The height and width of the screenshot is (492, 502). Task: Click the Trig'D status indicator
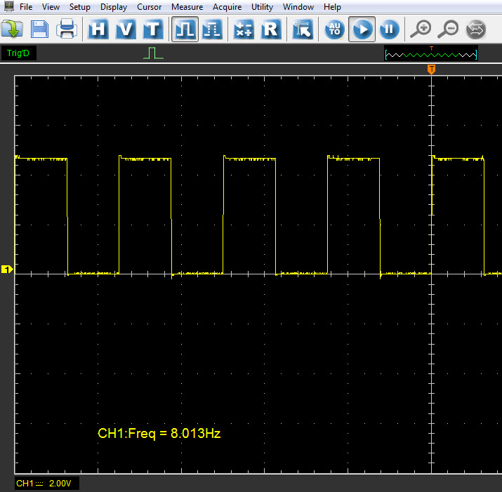click(18, 53)
